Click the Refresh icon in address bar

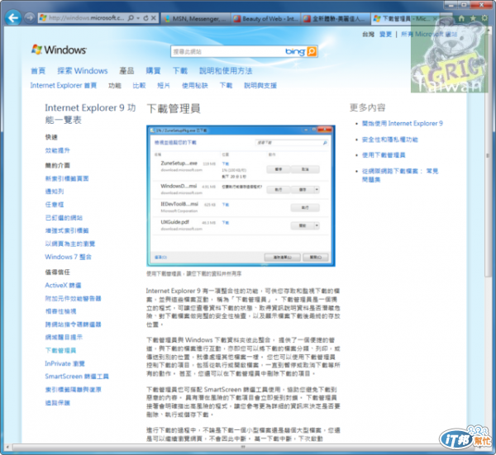coord(145,18)
